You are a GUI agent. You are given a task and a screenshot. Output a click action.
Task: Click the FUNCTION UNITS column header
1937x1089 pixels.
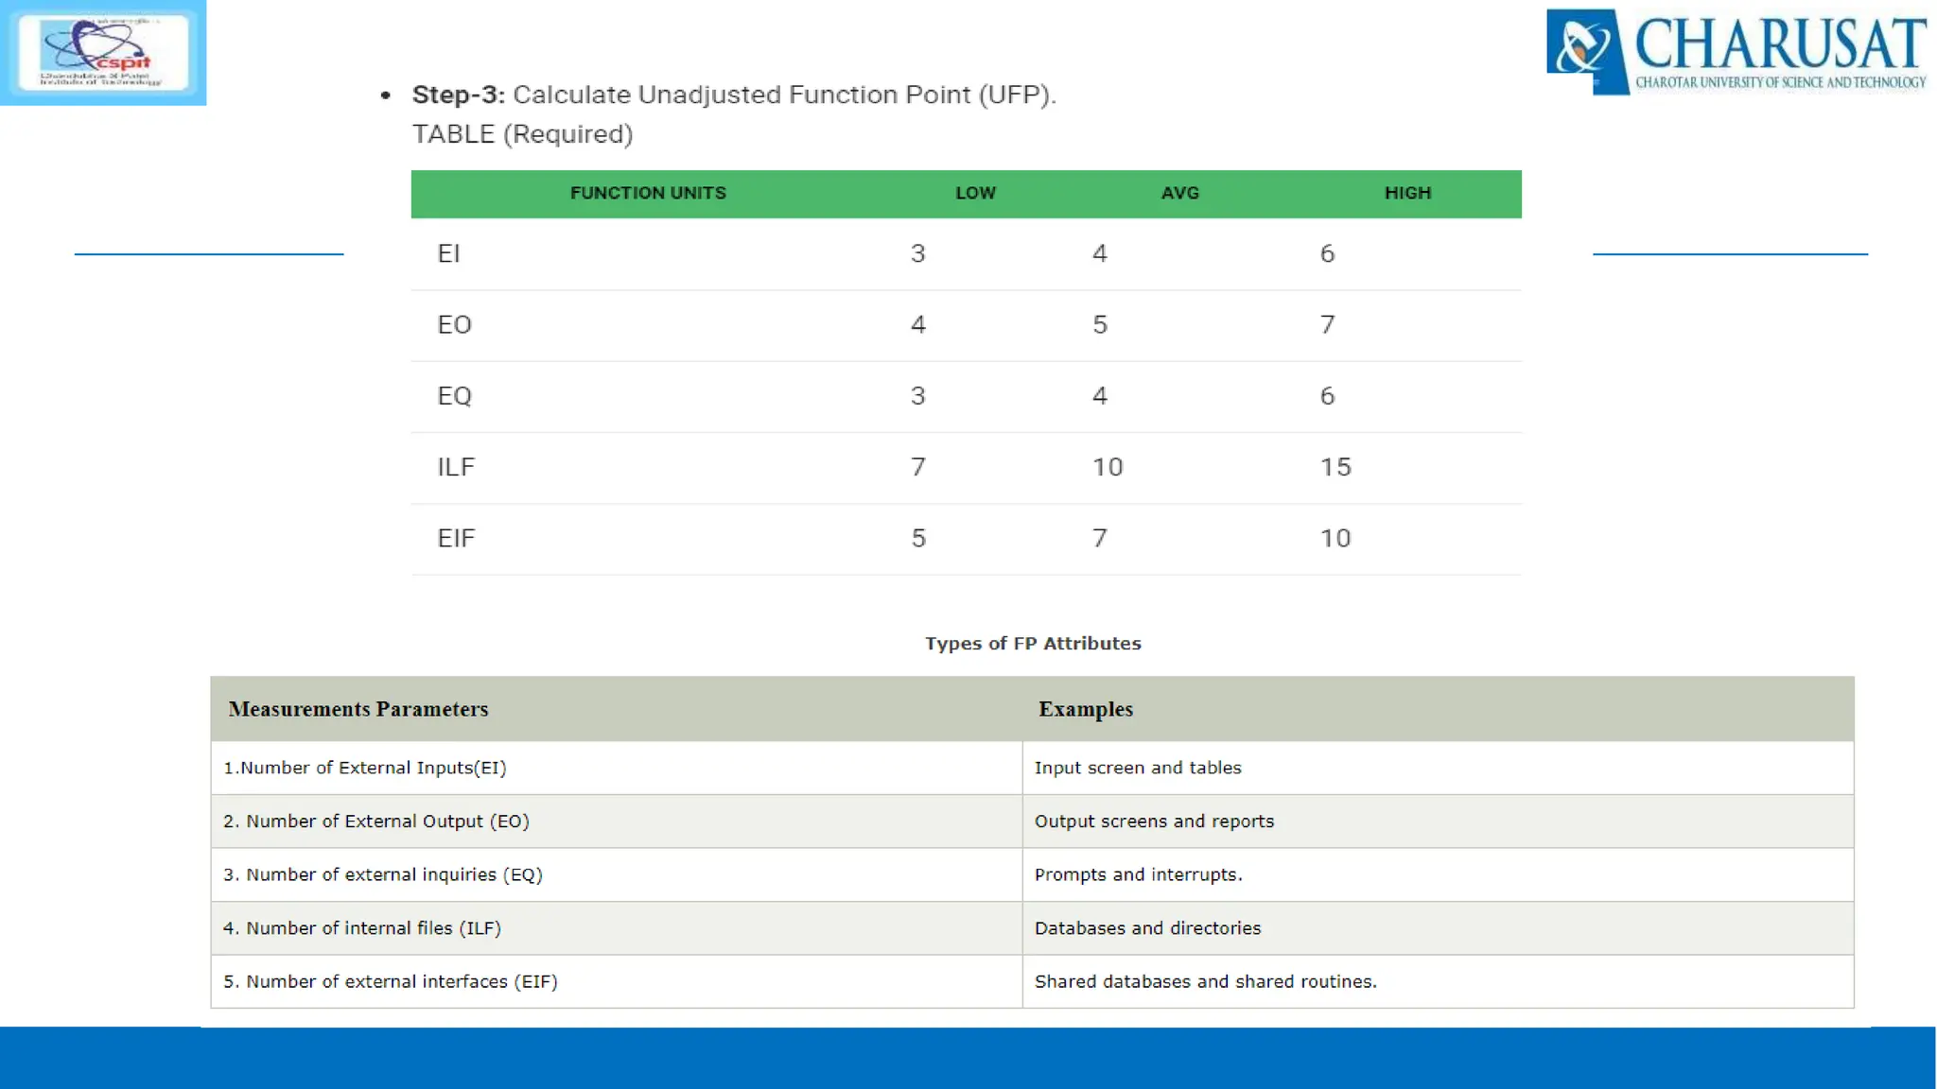(648, 193)
